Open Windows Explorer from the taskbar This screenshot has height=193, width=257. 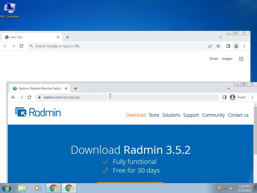click(22, 188)
